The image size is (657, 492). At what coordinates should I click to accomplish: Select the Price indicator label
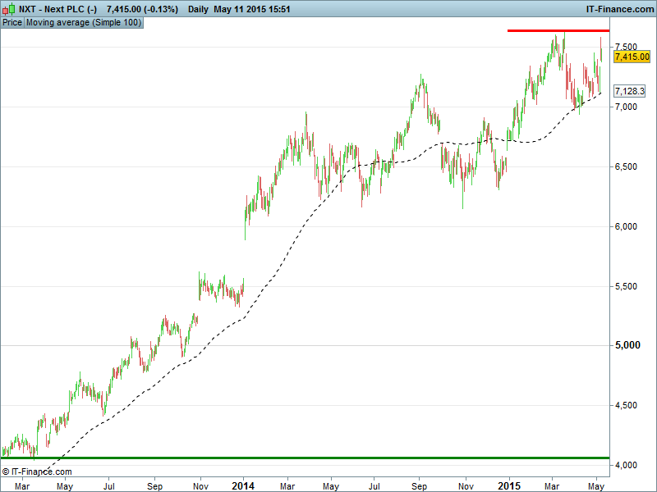(x=12, y=23)
